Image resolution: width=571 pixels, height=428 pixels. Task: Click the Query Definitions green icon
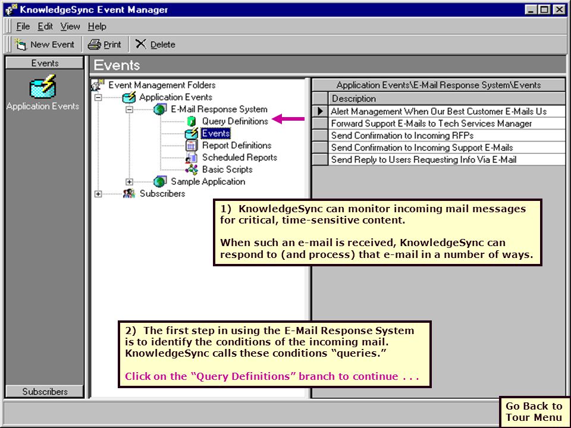[191, 121]
